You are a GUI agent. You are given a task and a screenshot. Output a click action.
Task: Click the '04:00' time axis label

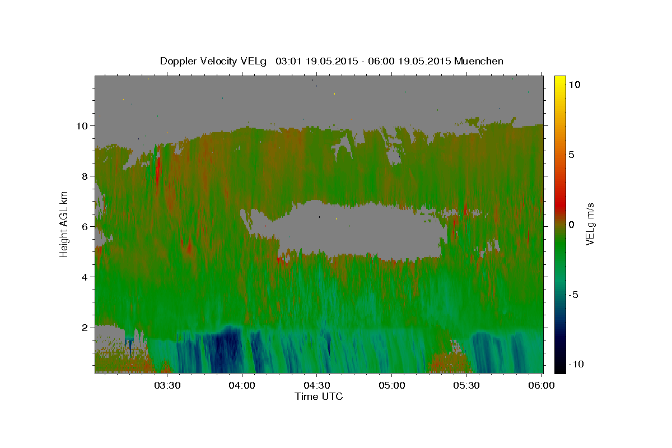point(242,386)
